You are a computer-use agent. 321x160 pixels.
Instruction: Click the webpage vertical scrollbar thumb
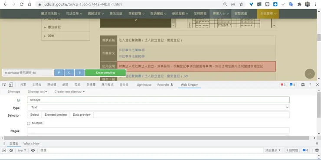pyautogui.click(x=319, y=38)
